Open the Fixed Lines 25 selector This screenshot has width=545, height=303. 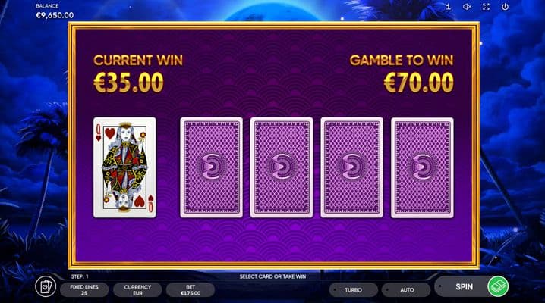click(x=84, y=290)
